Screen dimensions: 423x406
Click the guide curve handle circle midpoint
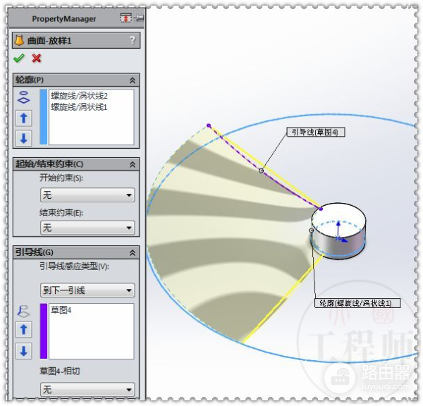pos(261,171)
